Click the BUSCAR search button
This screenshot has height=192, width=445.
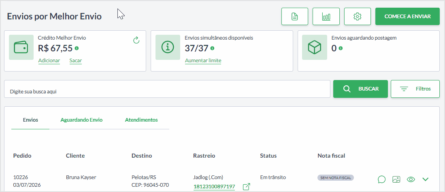[360, 89]
